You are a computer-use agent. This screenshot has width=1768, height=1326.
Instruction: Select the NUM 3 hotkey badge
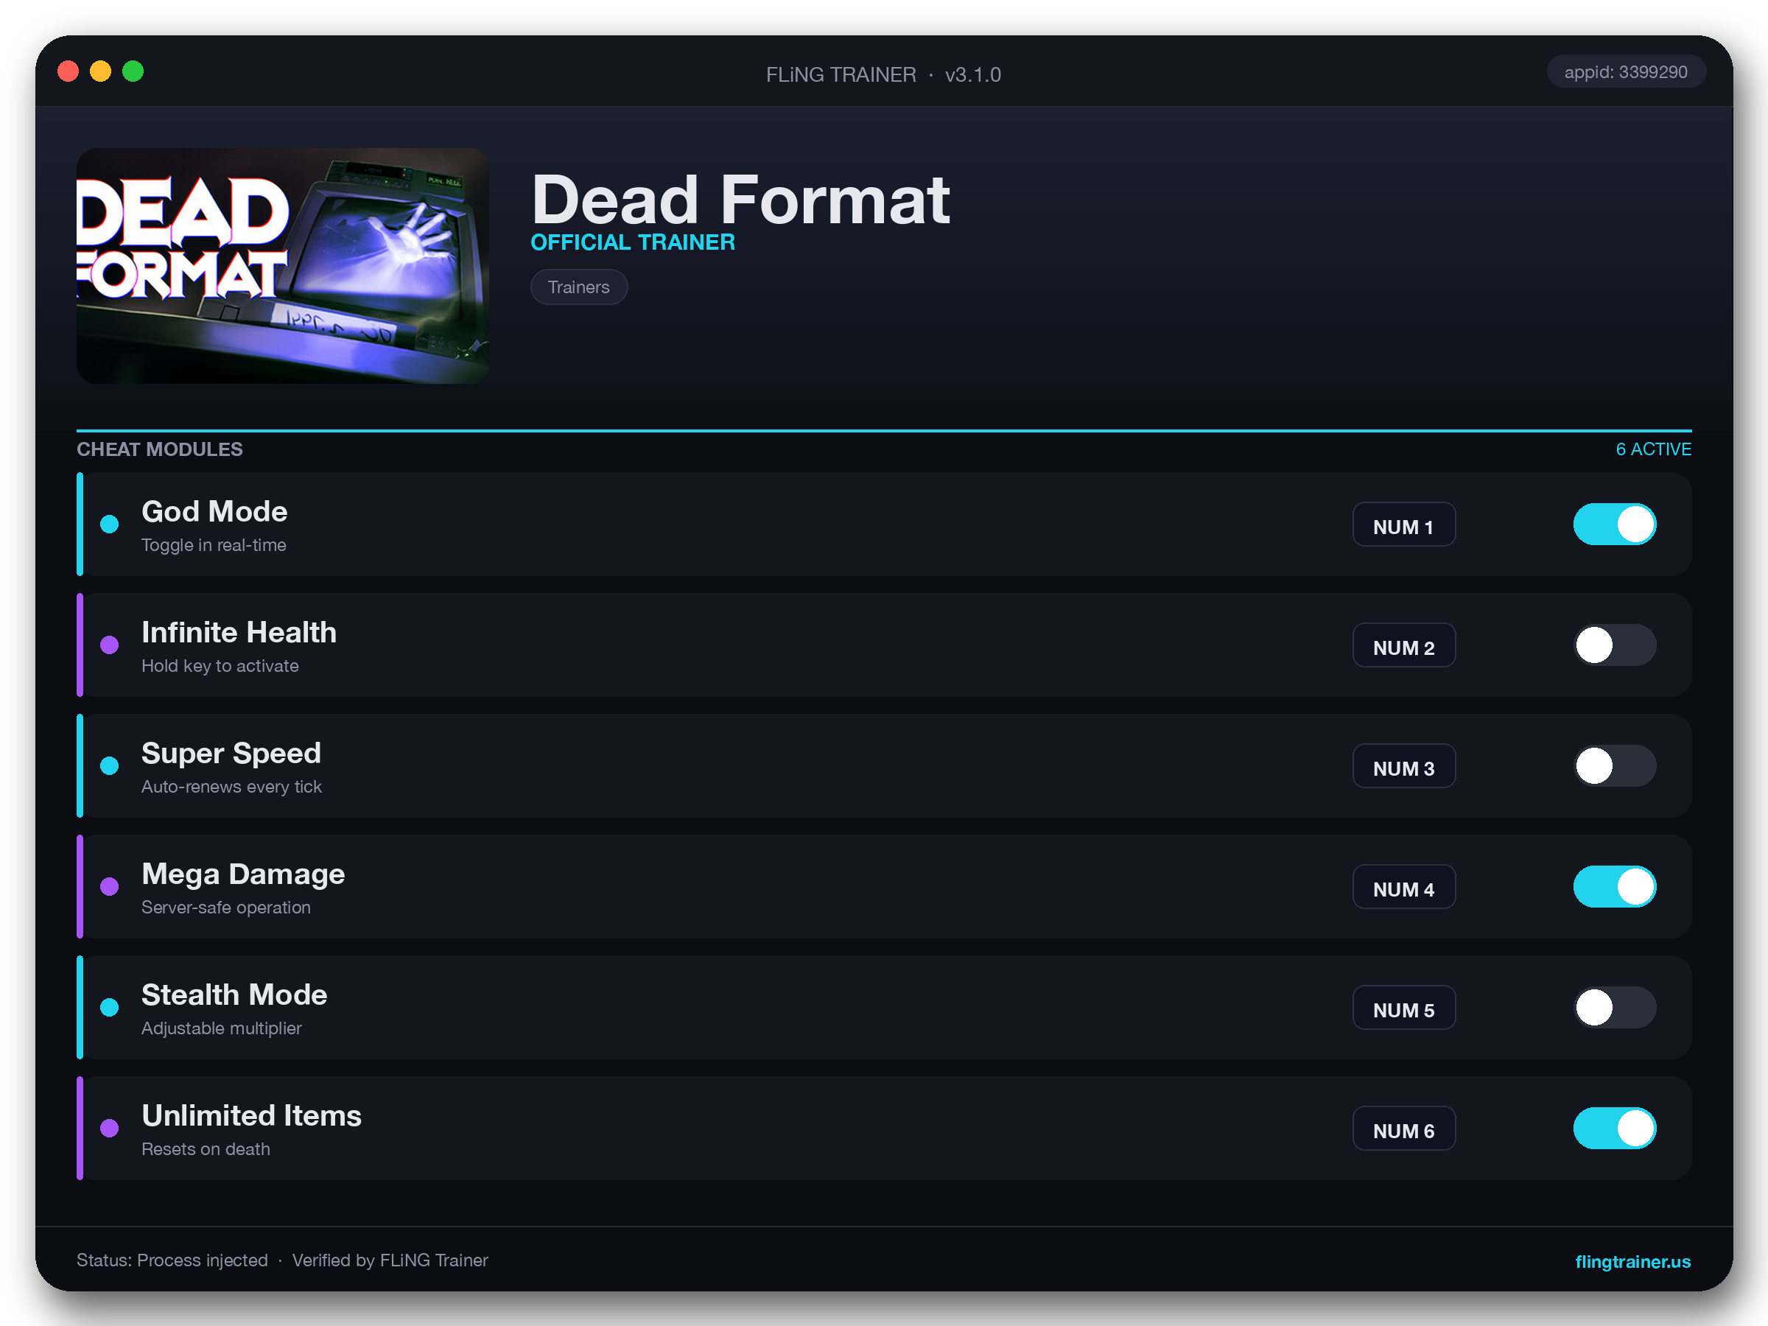click(x=1403, y=765)
